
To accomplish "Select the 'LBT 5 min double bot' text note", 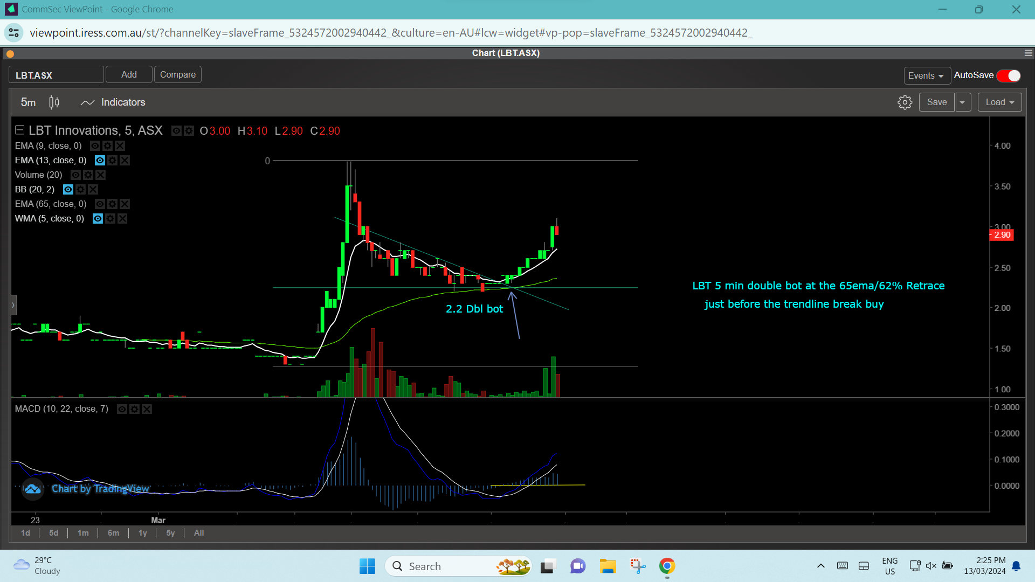I will (x=818, y=295).
